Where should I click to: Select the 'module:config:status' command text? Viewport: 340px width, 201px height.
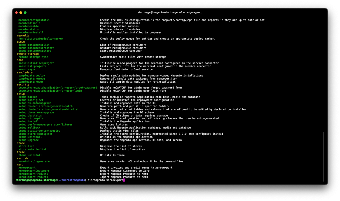click(34, 20)
